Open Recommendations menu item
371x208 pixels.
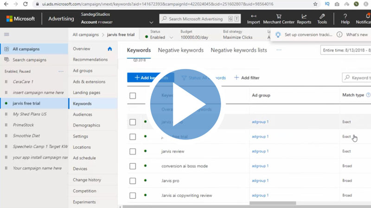pos(90,60)
